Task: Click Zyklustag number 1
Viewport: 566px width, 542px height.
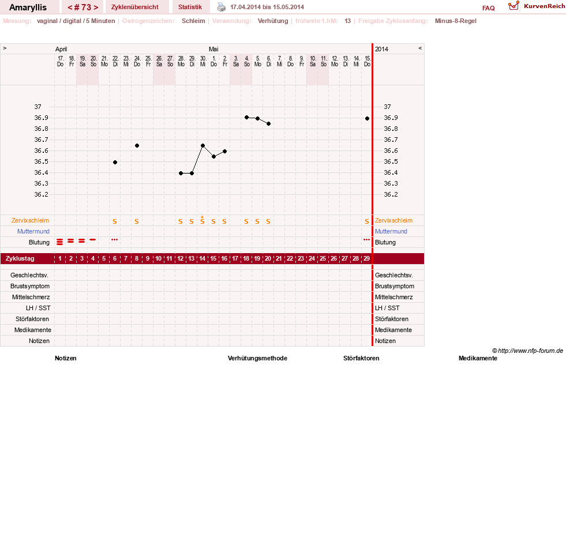Action: point(60,259)
